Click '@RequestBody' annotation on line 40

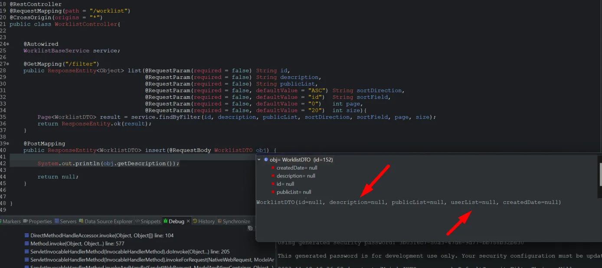pos(190,150)
